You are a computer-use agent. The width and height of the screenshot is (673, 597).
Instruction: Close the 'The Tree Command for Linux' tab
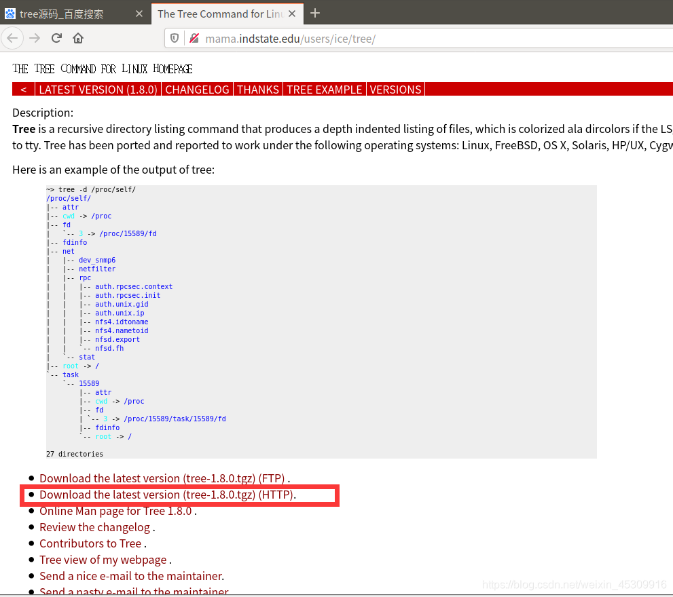click(292, 14)
